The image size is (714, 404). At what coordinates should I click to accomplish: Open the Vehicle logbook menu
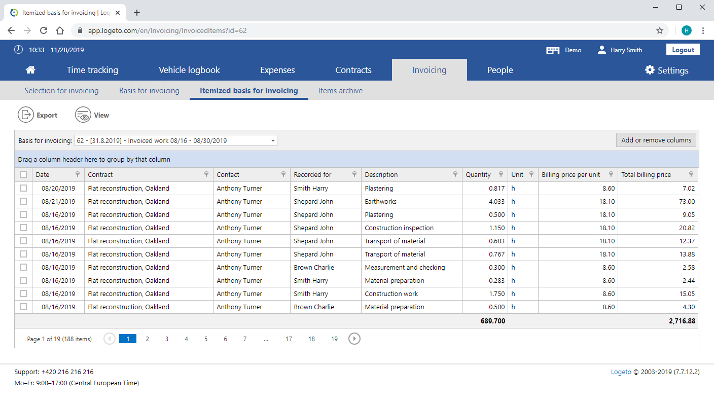pos(189,70)
